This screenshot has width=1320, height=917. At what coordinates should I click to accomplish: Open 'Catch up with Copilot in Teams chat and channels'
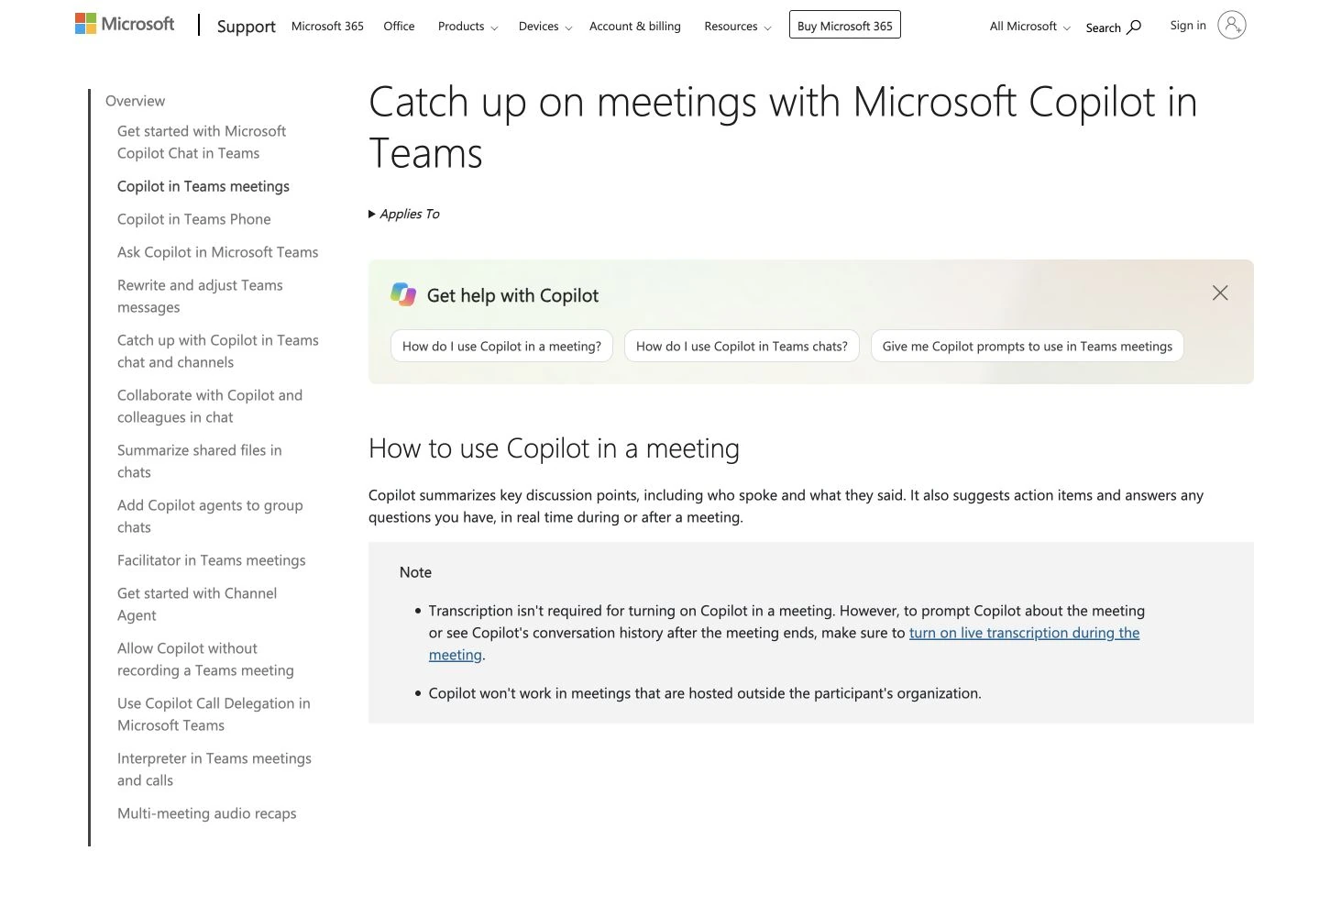pyautogui.click(x=218, y=351)
